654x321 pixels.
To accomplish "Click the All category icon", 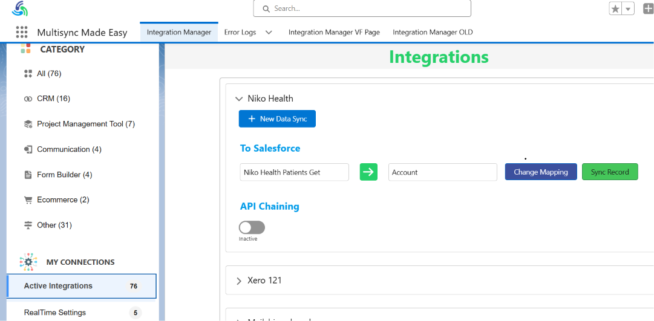I will click(x=28, y=74).
